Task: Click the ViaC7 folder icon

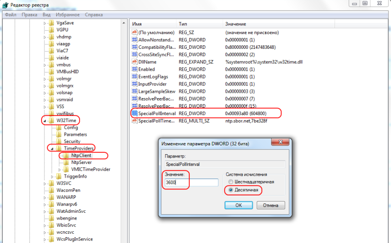Action: tap(51, 51)
